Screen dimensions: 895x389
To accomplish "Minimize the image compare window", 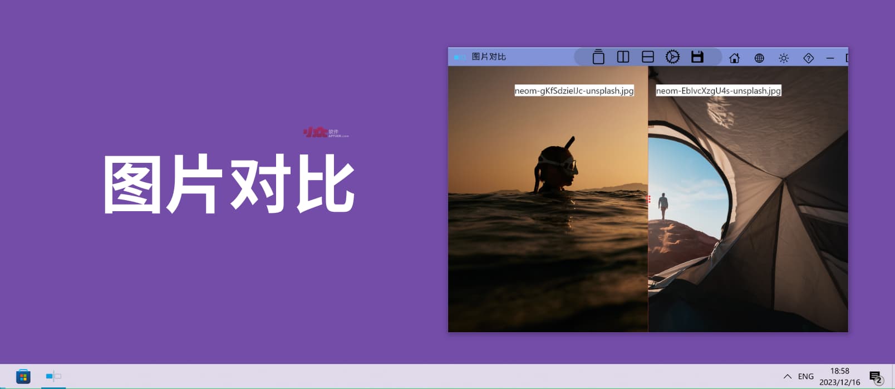I will click(x=830, y=58).
